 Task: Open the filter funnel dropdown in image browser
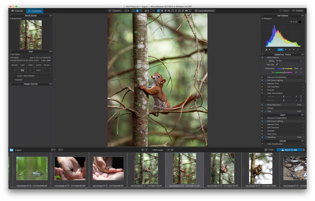point(60,150)
